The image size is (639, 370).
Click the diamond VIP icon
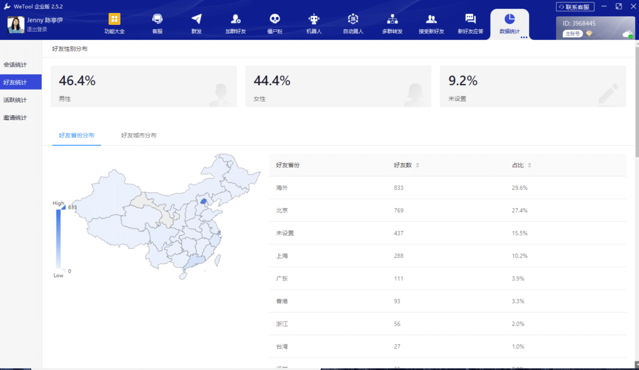point(589,34)
